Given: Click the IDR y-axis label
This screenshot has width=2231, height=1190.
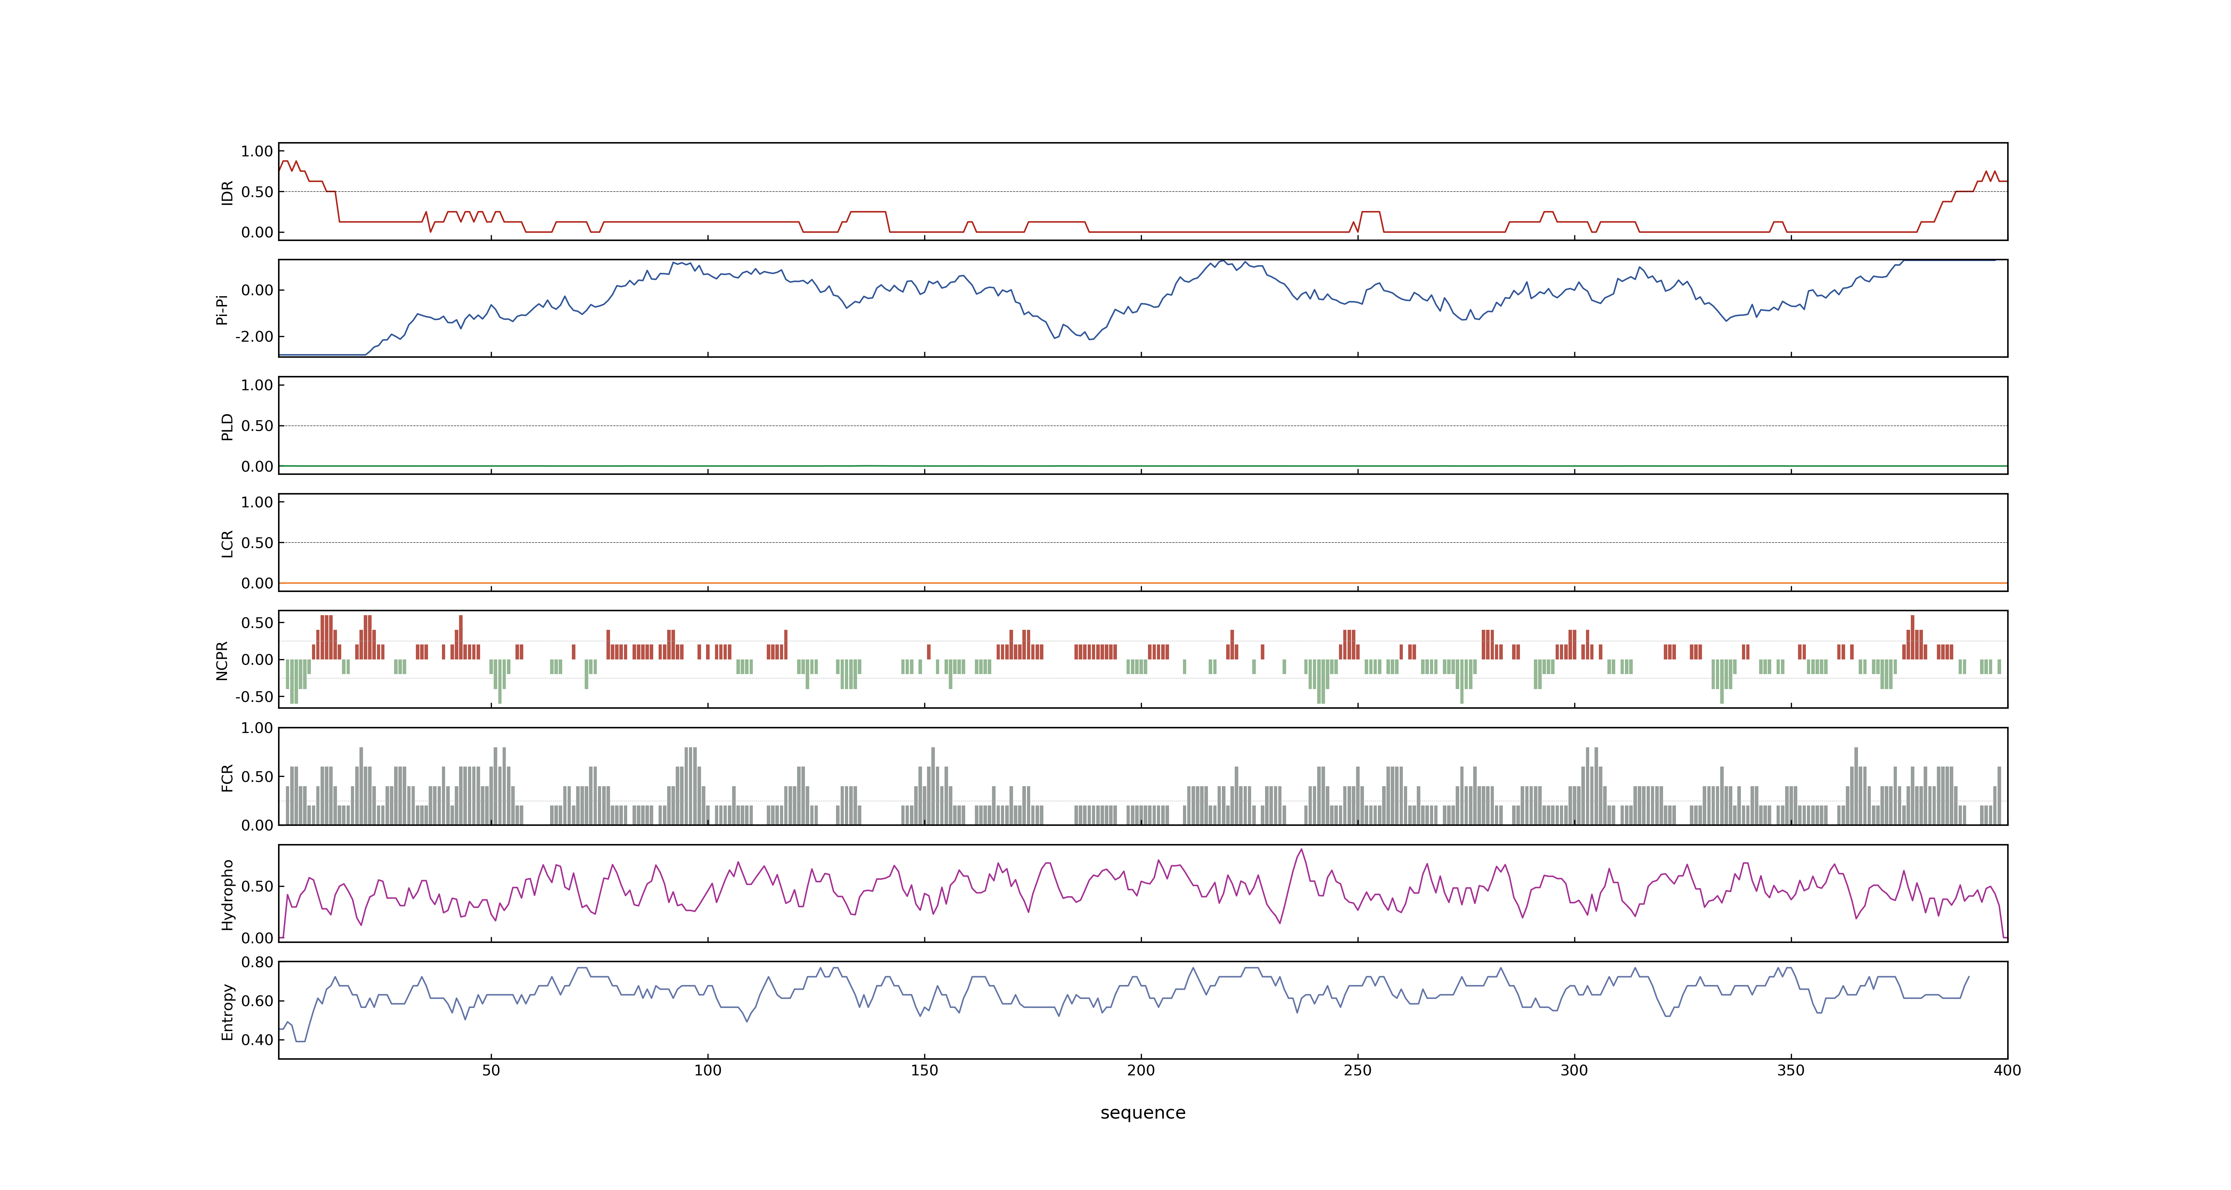Looking at the screenshot, I should pos(227,192).
